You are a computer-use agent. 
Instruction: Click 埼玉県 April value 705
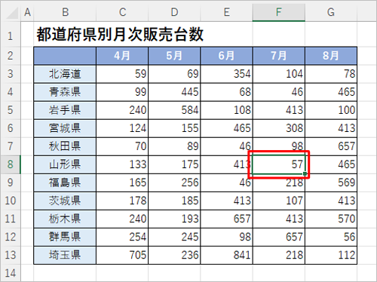click(122, 255)
